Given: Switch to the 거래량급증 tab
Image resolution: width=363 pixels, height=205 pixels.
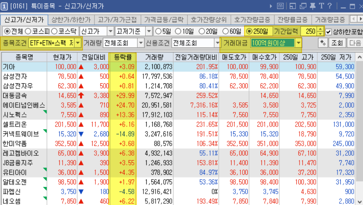Looking at the screenshot, I should (x=330, y=20).
